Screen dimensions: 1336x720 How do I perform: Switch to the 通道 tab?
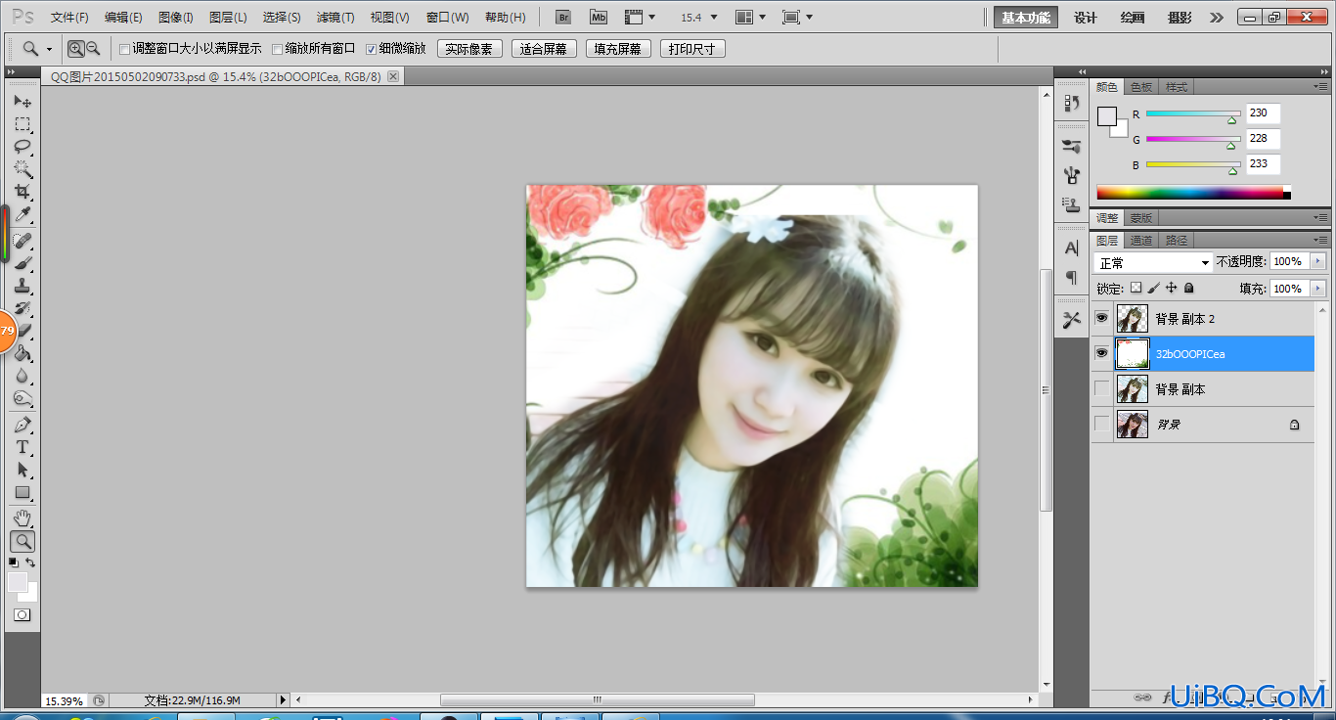[x=1141, y=240]
